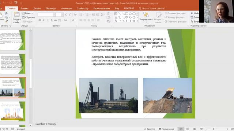Select the right arrow shape in gallery

pyautogui.click(x=127, y=17)
